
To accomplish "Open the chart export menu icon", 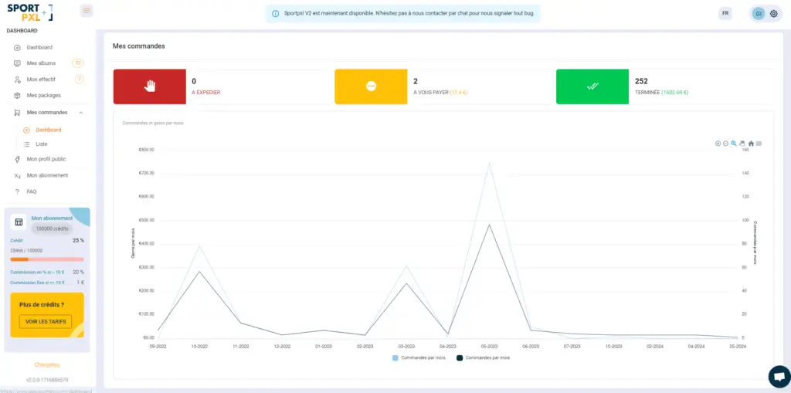I will (759, 144).
